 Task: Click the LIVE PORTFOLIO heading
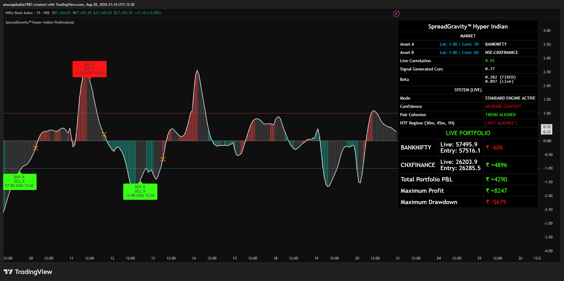click(x=468, y=133)
